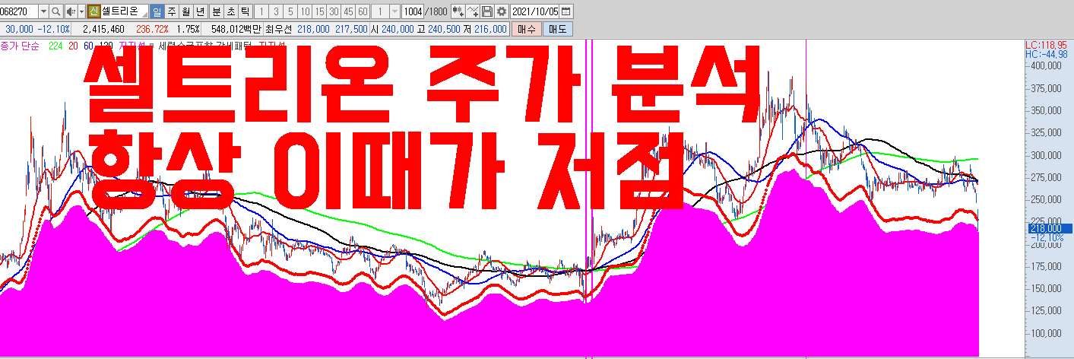
Task: Select the 15 interval button
Action: [319, 11]
